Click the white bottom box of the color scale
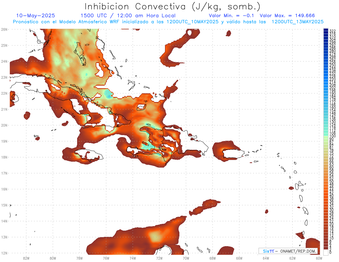Screen dimensions: 339x262 [326, 252]
